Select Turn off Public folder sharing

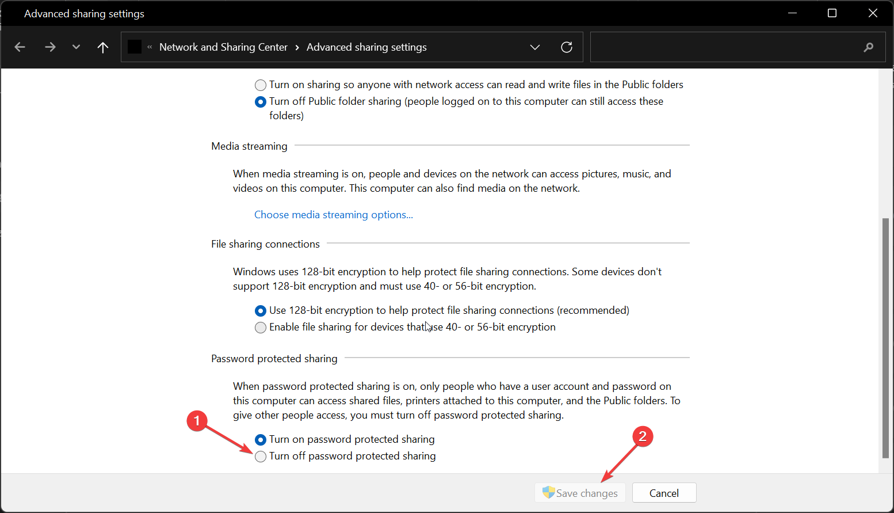point(261,102)
